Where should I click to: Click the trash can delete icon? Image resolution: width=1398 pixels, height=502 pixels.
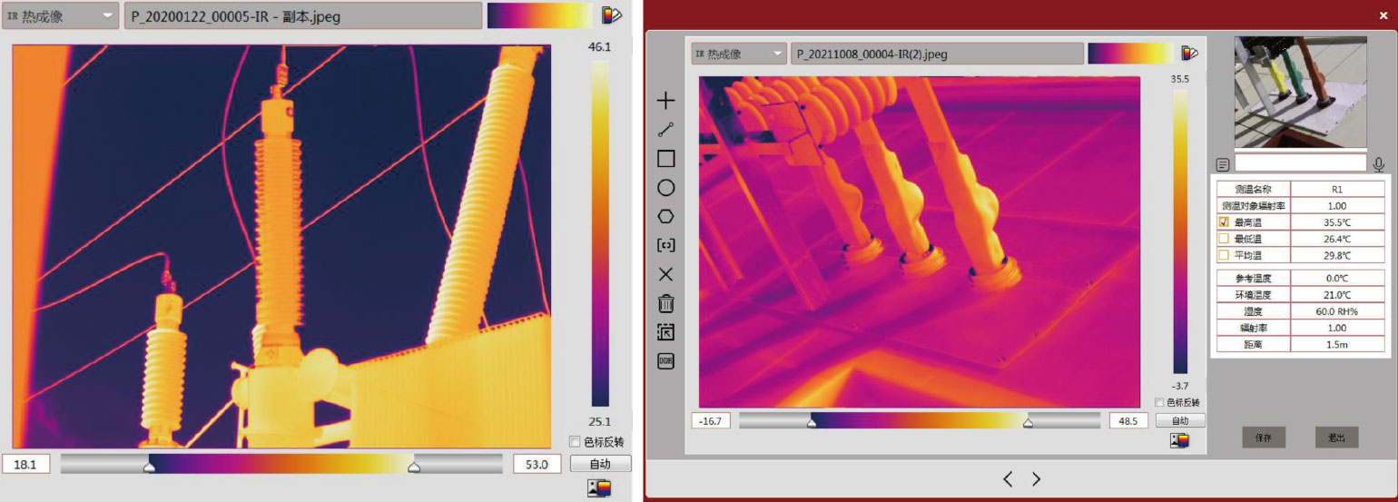(x=665, y=303)
